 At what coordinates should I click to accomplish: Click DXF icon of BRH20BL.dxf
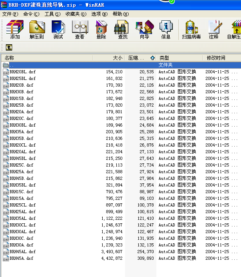coord(6,72)
